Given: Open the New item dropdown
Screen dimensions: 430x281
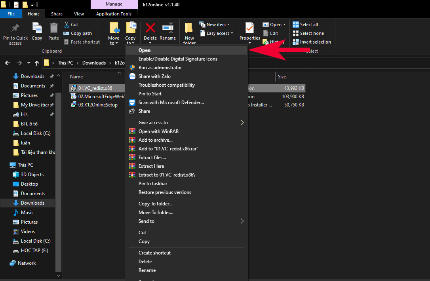Looking at the screenshot, I should pyautogui.click(x=214, y=25).
